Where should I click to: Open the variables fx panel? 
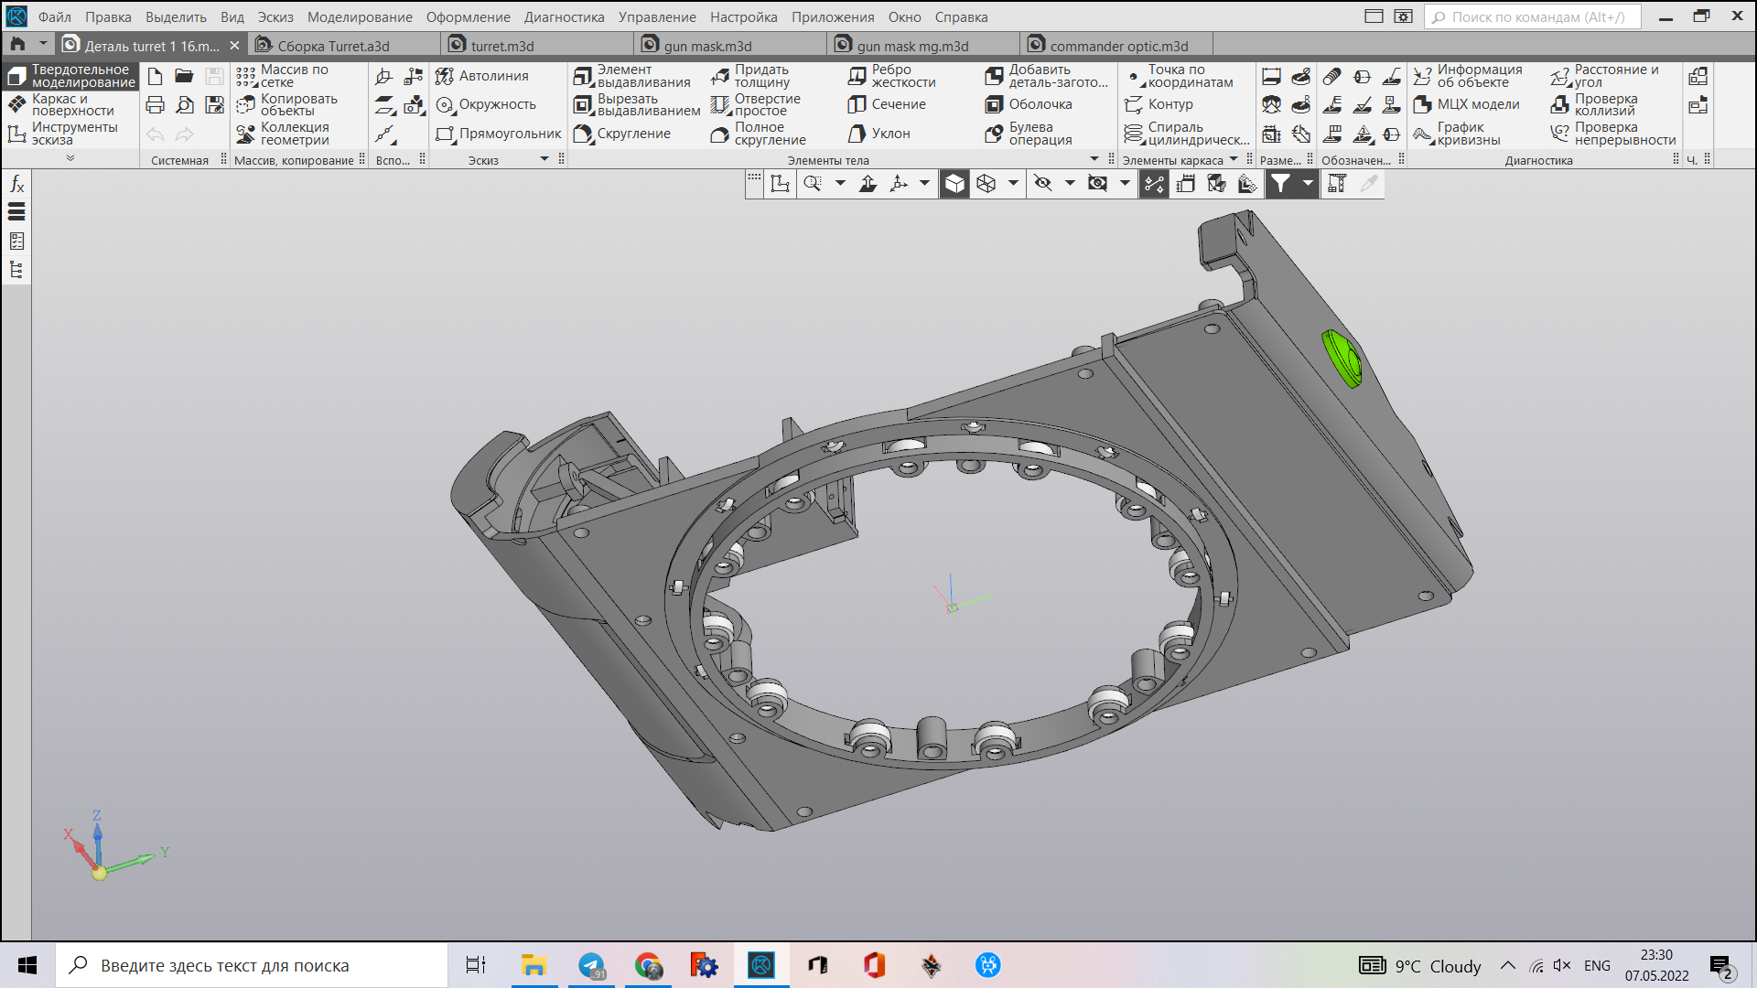coord(16,185)
